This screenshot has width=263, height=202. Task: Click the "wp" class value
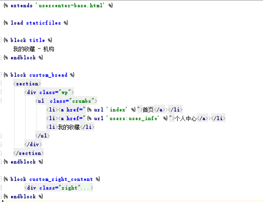click(64, 92)
